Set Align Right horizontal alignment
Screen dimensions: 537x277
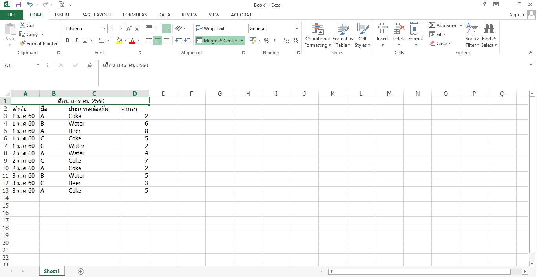pos(166,40)
